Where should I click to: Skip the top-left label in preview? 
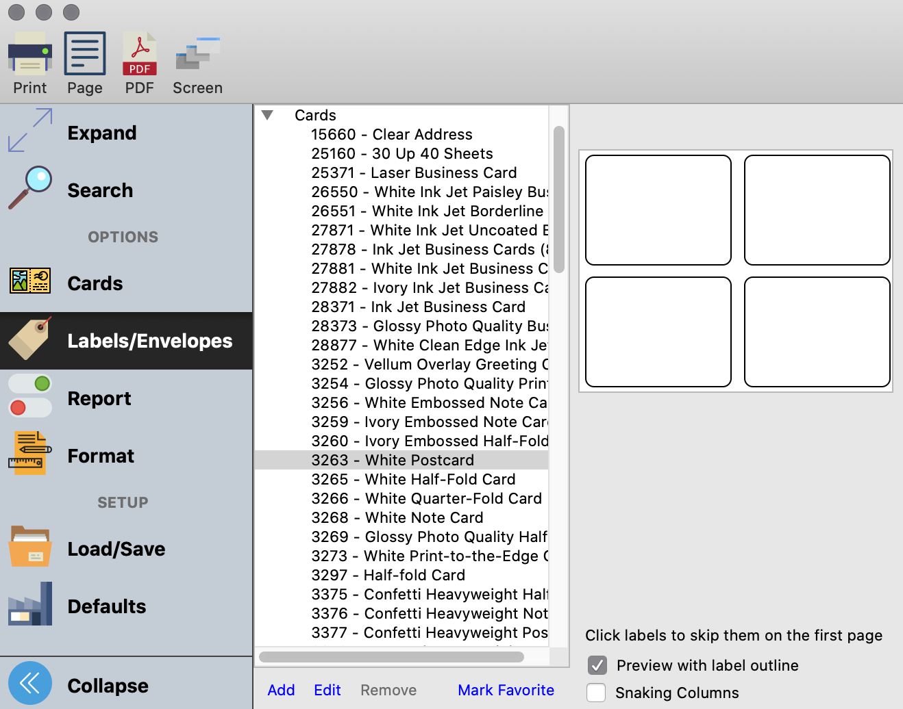tap(658, 210)
